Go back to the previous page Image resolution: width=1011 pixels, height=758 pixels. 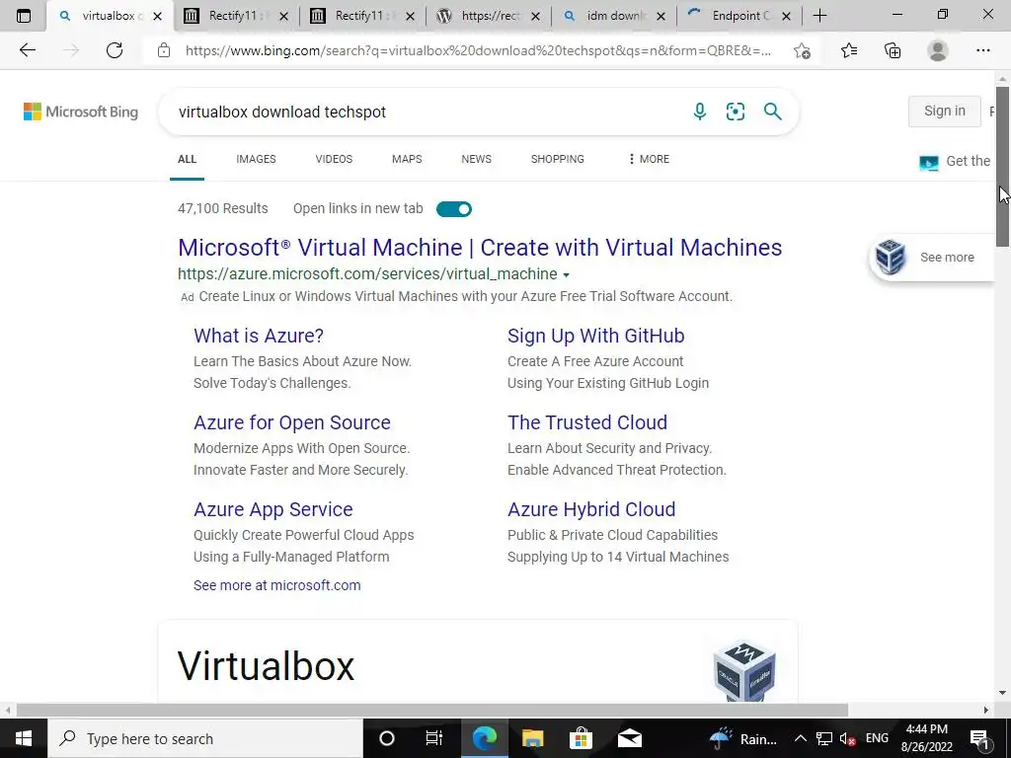point(27,50)
